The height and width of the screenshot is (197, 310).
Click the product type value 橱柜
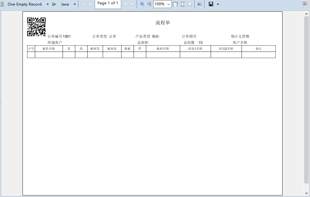pyautogui.click(x=156, y=36)
